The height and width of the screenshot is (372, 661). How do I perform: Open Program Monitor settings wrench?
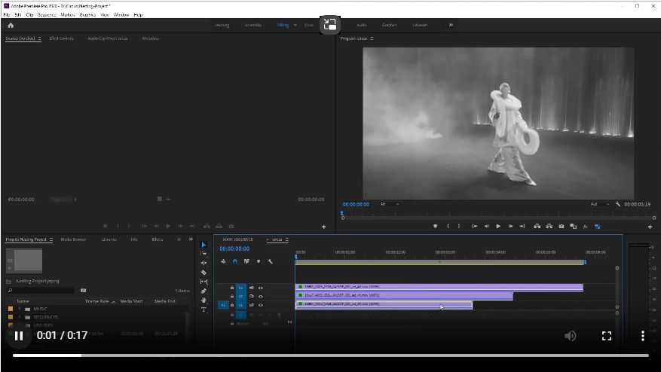tap(617, 204)
